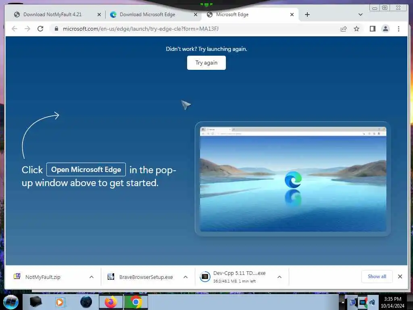Image resolution: width=413 pixels, height=310 pixels.
Task: Open the tab search dropdown
Action: pyautogui.click(x=360, y=15)
